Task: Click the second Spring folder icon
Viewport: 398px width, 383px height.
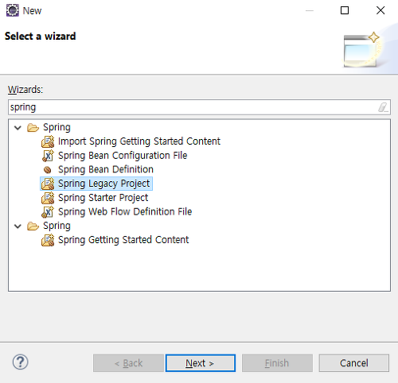Action: (x=33, y=226)
